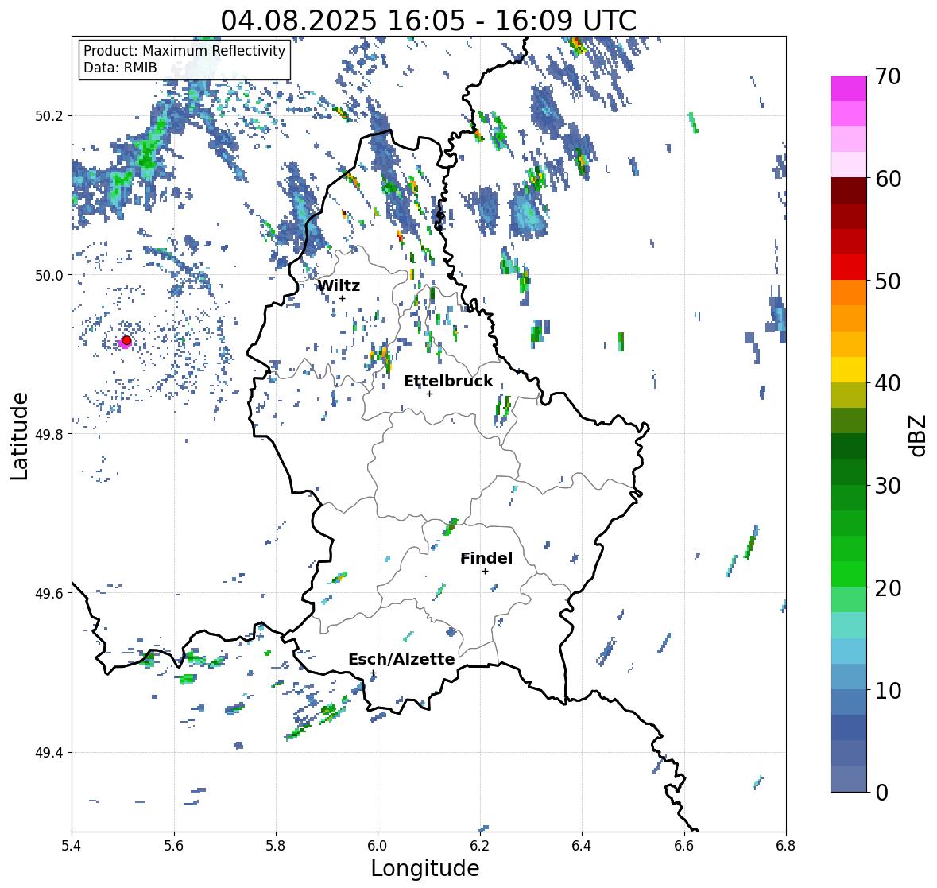
Task: Click the Data: RMIB text
Action: pos(120,68)
